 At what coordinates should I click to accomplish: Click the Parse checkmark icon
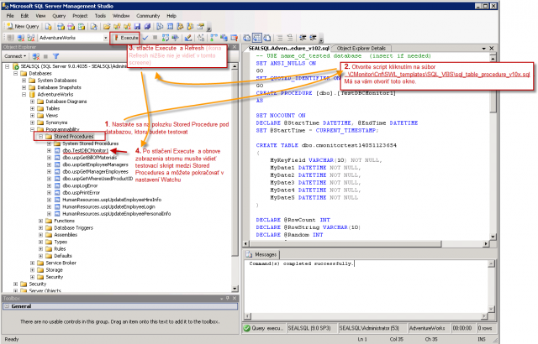pos(145,38)
